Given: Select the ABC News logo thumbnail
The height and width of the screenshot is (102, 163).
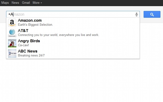Looking at the screenshot, I should [12, 53].
